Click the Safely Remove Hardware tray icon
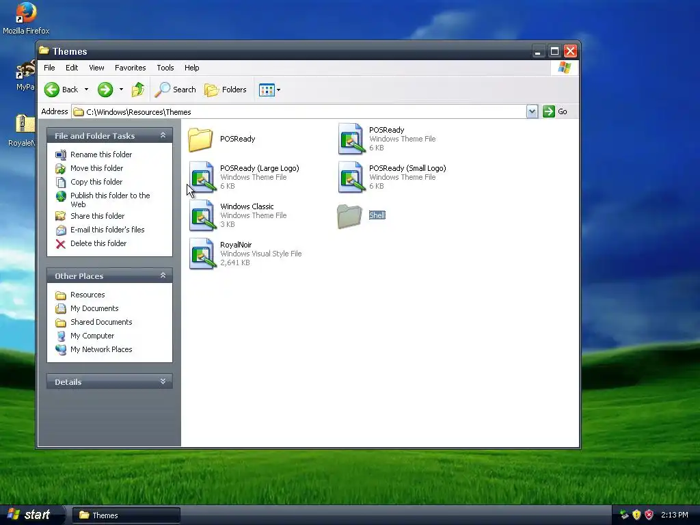 tap(624, 515)
